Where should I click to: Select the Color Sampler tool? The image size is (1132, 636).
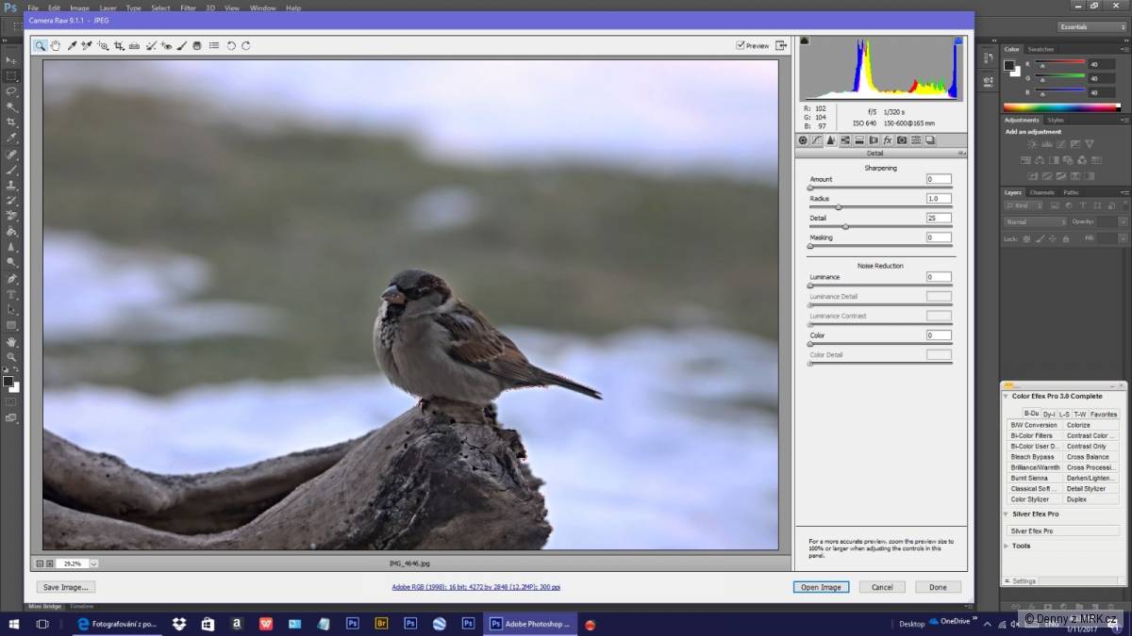coord(87,45)
